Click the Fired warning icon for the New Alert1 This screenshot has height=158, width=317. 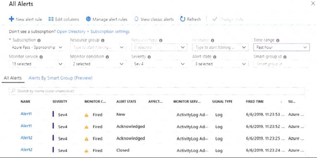[x=87, y=115]
